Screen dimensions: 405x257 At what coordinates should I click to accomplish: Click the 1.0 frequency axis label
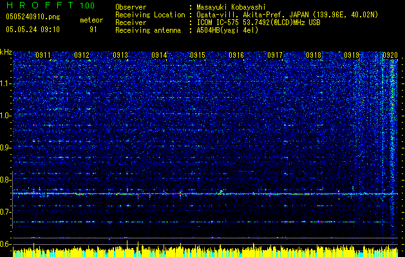coord(5,116)
